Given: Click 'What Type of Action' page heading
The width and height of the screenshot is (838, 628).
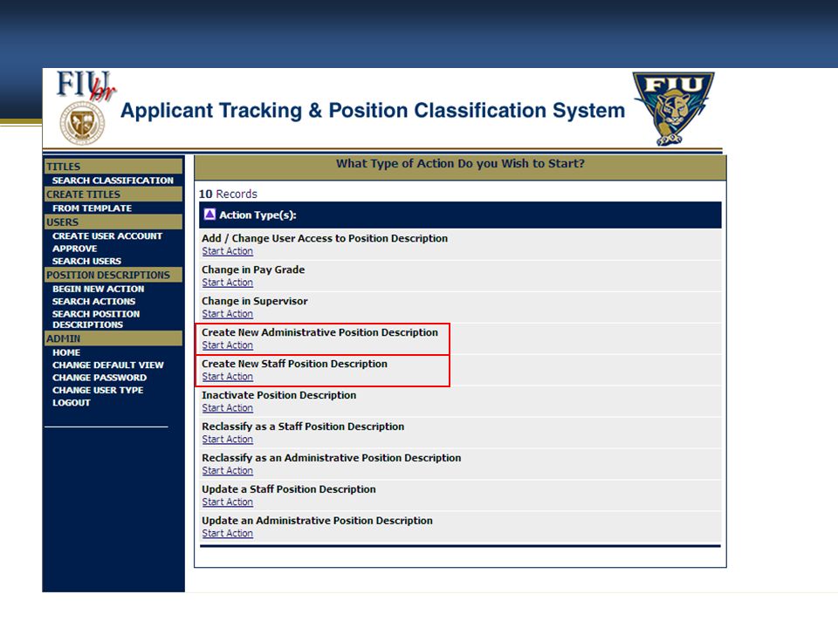Looking at the screenshot, I should 460,163.
